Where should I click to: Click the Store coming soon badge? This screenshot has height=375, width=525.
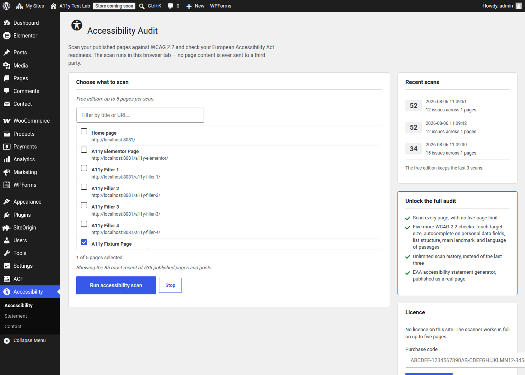click(114, 6)
